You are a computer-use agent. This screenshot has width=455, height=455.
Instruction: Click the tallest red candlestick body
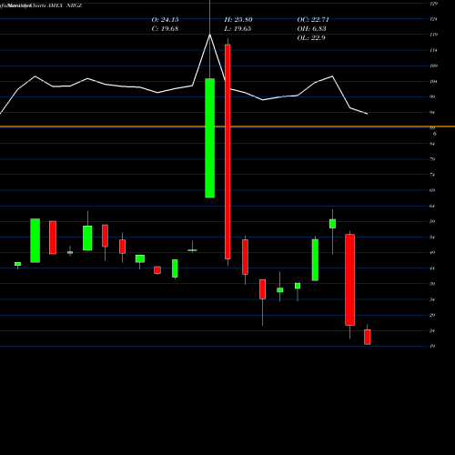click(x=227, y=152)
